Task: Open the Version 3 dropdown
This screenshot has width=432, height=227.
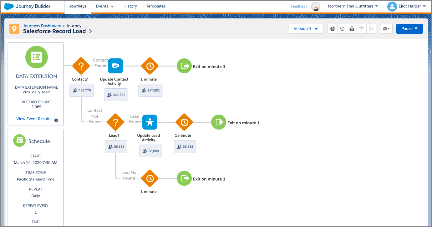Action: [x=306, y=29]
